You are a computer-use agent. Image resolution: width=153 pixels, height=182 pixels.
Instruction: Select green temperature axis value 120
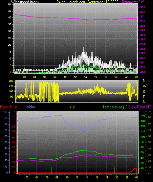143,126
